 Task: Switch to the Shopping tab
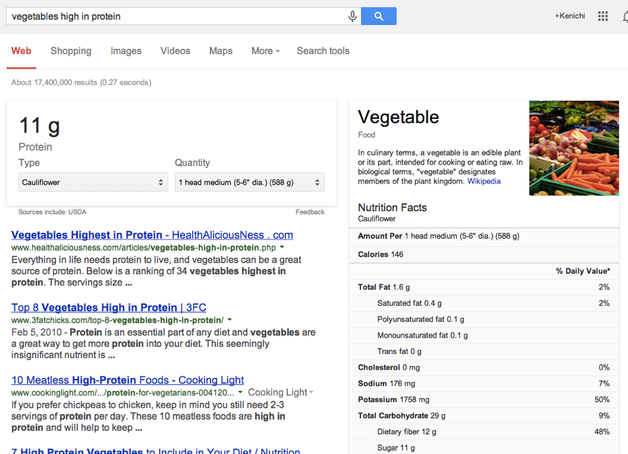click(x=71, y=51)
